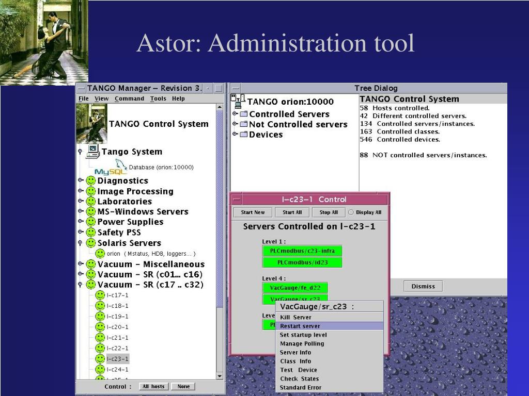Collapse the Solaris Servers tree node
The height and width of the screenshot is (396, 529).
coord(80,243)
